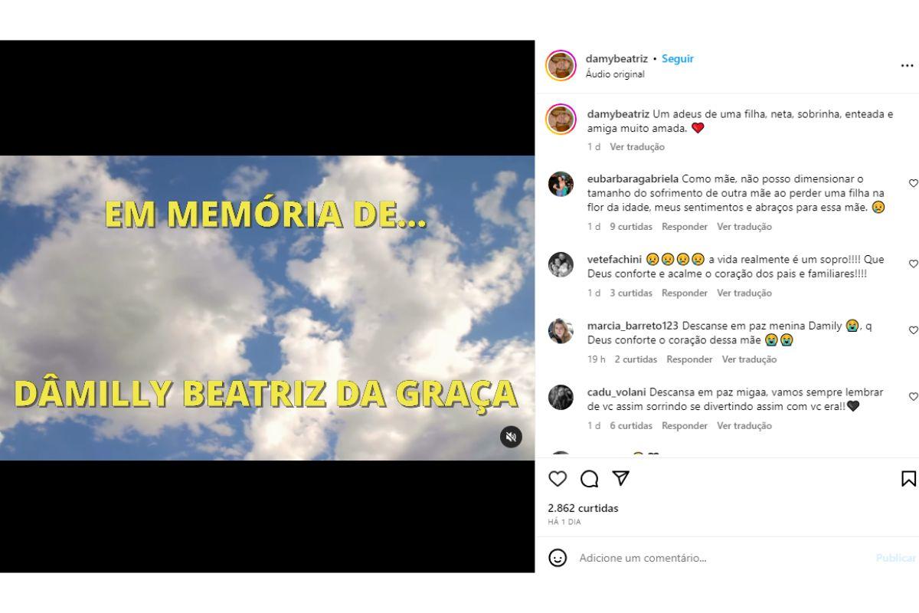Like vetefachini's comment

[x=913, y=264]
